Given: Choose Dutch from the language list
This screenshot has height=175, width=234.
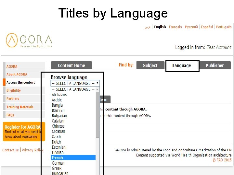Looking at the screenshot, I should [73, 142].
